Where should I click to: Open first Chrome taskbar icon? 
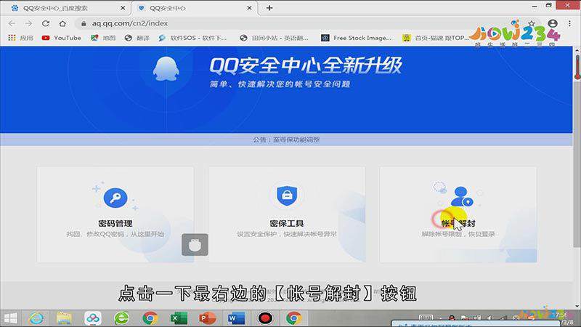(x=150, y=318)
